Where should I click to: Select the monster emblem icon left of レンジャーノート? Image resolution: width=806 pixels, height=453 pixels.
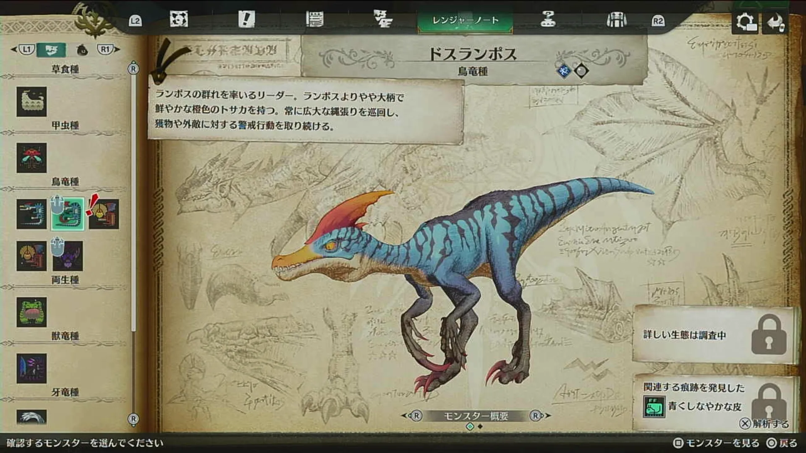(383, 20)
